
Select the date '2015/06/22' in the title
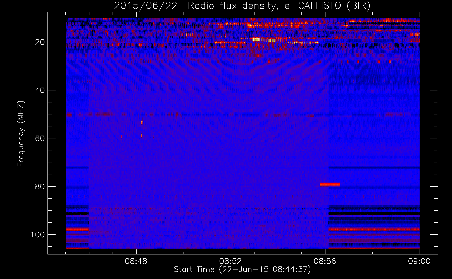(146, 6)
